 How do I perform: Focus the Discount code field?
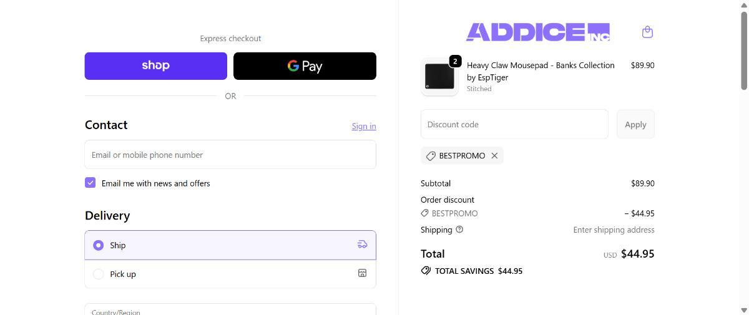[514, 124]
